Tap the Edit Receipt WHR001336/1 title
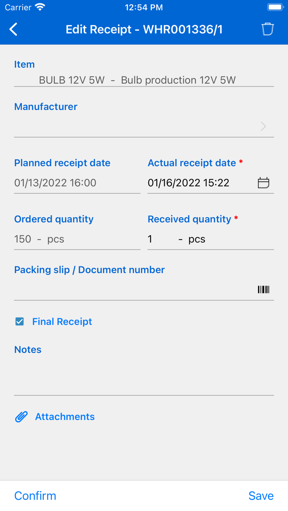This screenshot has width=288, height=511. 144,29
